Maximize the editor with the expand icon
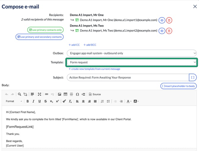Screen dimensions: 199x151 [x=40, y=94]
